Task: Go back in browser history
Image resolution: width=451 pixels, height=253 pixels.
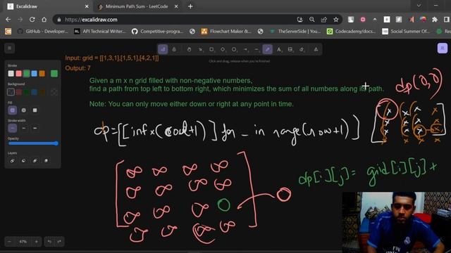Action: pos(8,20)
